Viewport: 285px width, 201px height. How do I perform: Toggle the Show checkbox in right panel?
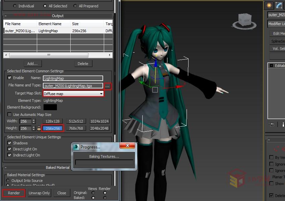point(271,183)
